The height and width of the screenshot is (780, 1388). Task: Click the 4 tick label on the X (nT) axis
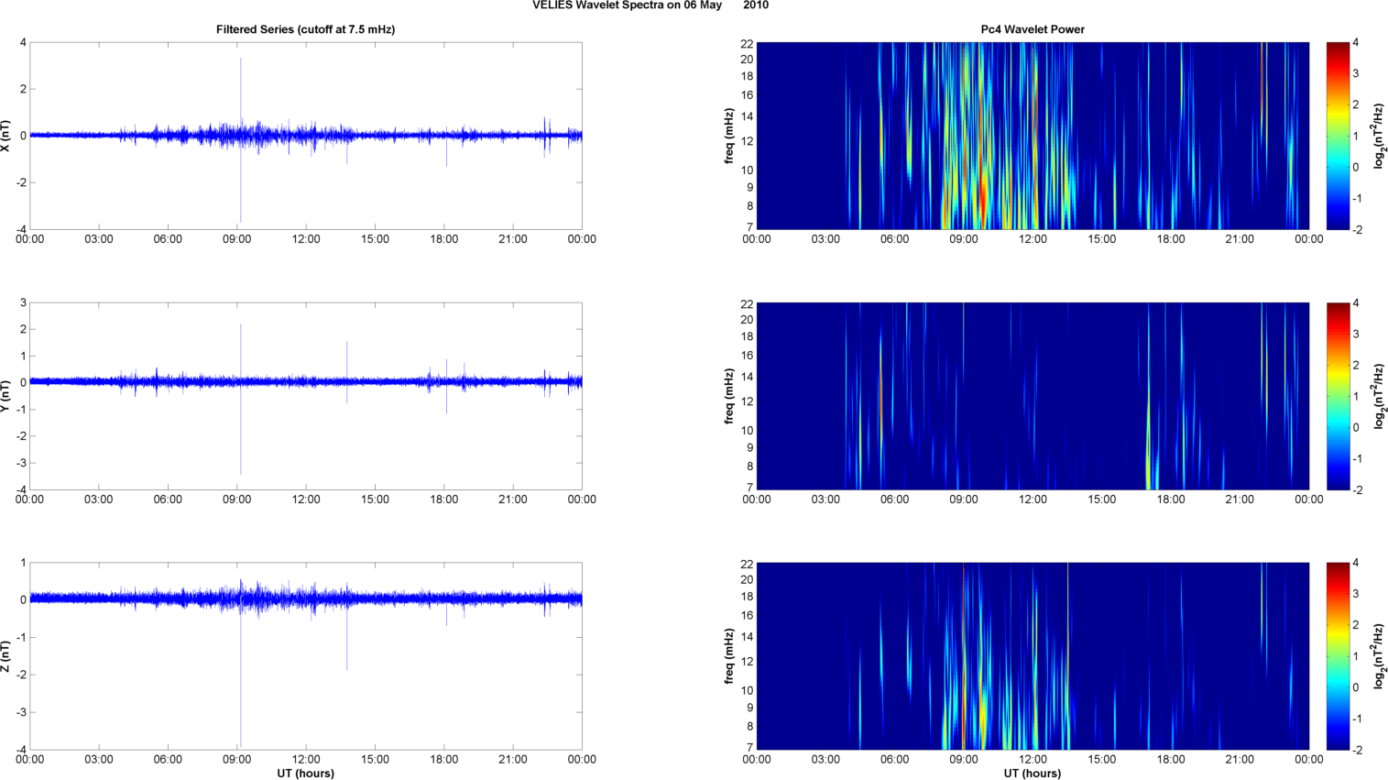[x=23, y=43]
